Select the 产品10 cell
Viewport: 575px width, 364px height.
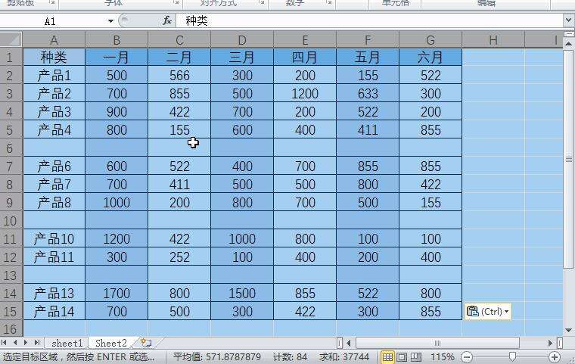tap(54, 239)
